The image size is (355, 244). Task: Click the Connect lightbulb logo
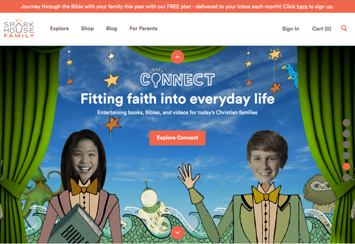click(x=177, y=78)
